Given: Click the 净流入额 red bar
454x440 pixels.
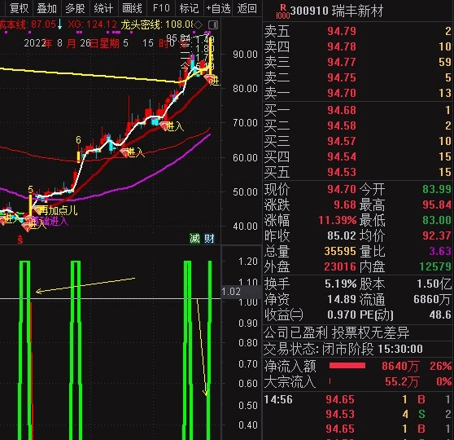Looking at the screenshot, I should click(x=347, y=366).
